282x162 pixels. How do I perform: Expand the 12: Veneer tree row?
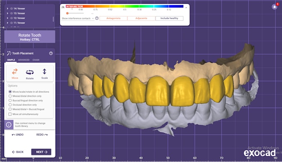pos(7,18)
